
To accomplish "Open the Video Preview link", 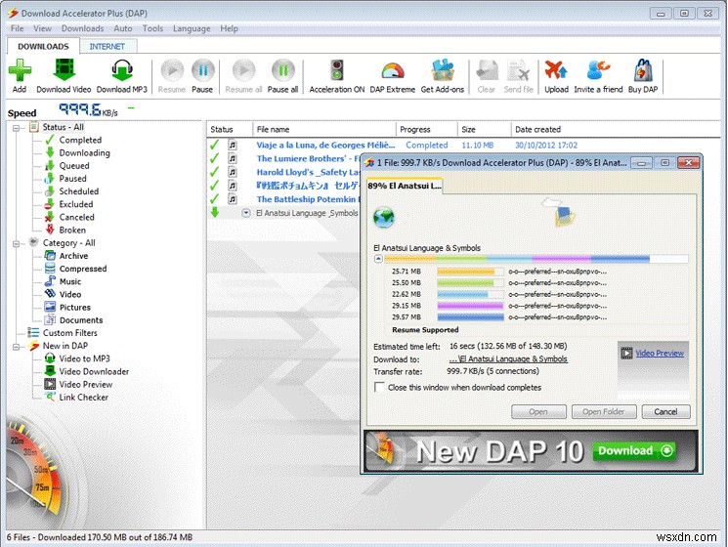I will pos(660,353).
